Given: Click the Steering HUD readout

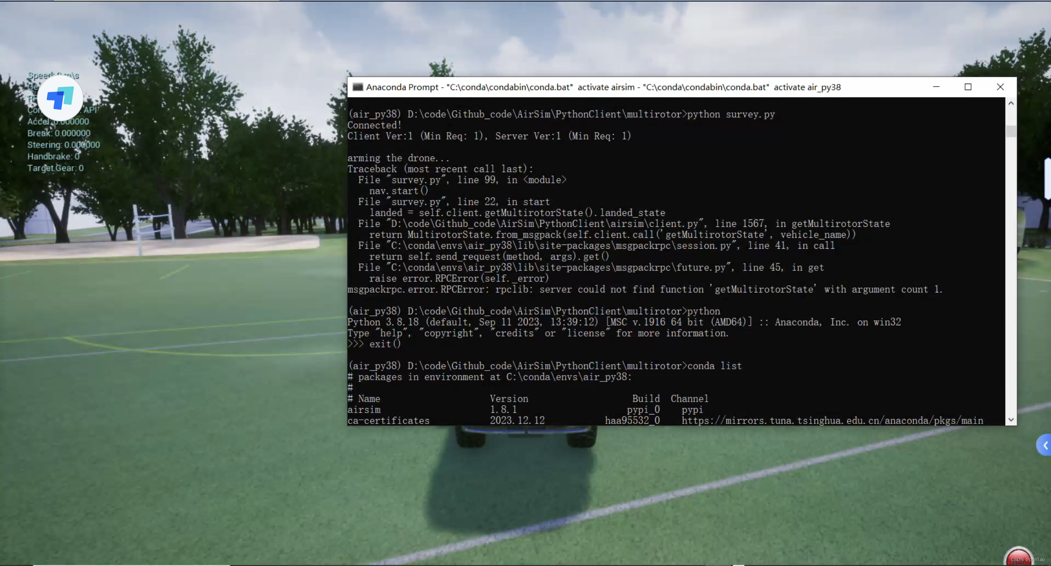Looking at the screenshot, I should pos(63,145).
